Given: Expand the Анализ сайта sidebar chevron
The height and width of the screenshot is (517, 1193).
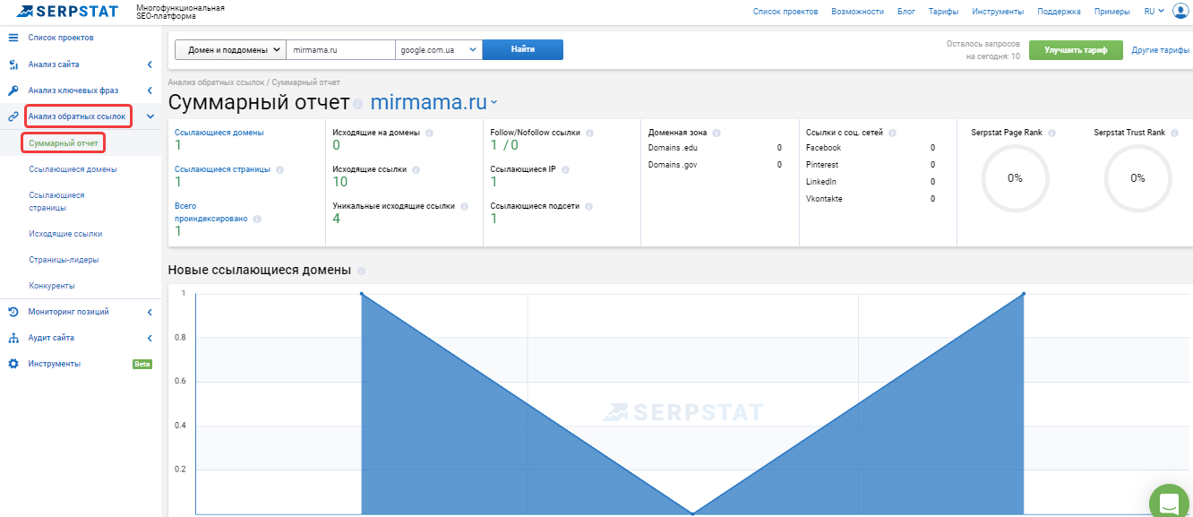Looking at the screenshot, I should 150,65.
